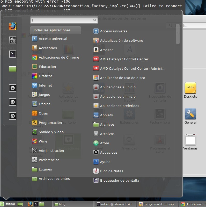The height and width of the screenshot is (207, 206).
Task: Launch Firefox from the favorites sidebar
Action: tap(13, 26)
